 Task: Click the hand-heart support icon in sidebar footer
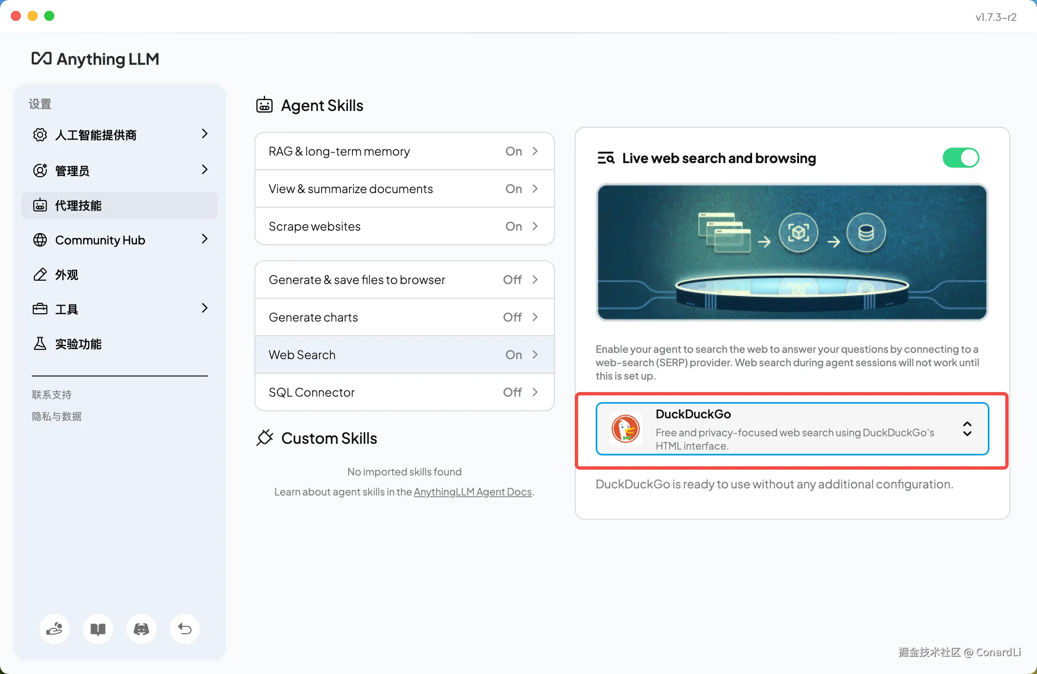55,629
